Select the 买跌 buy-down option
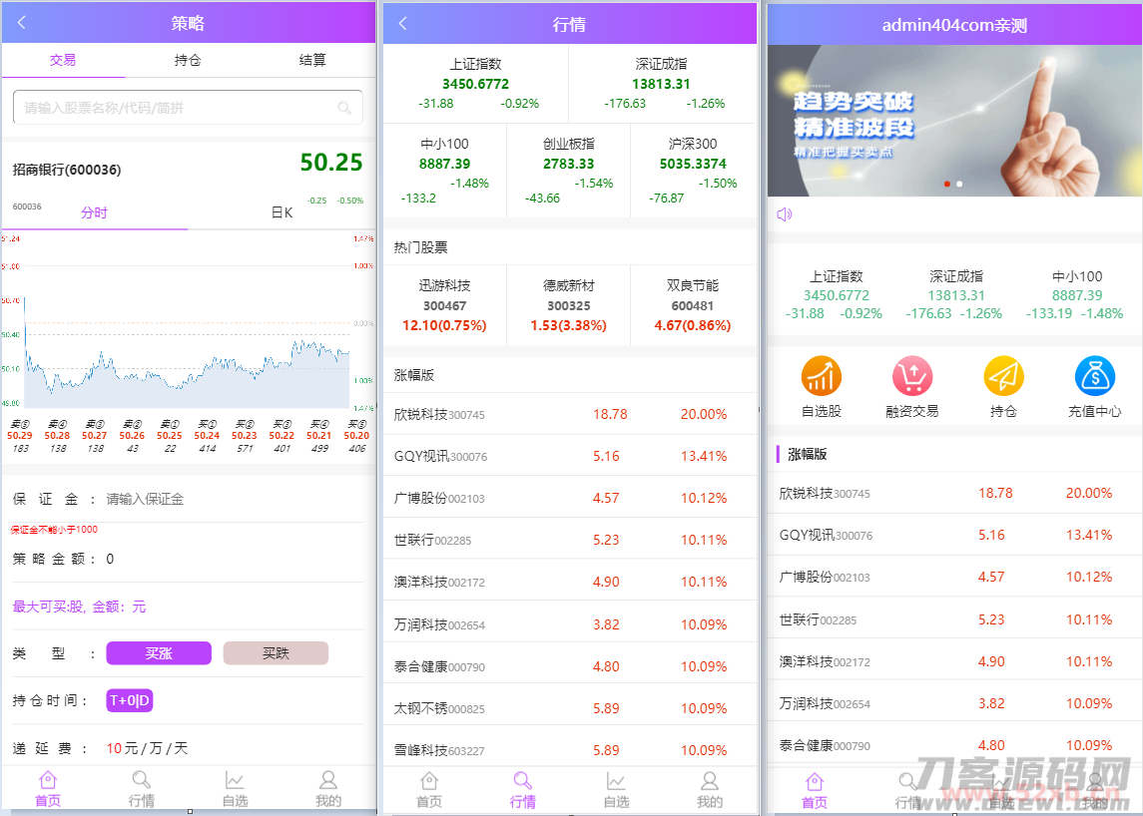This screenshot has height=816, width=1143. [x=276, y=653]
